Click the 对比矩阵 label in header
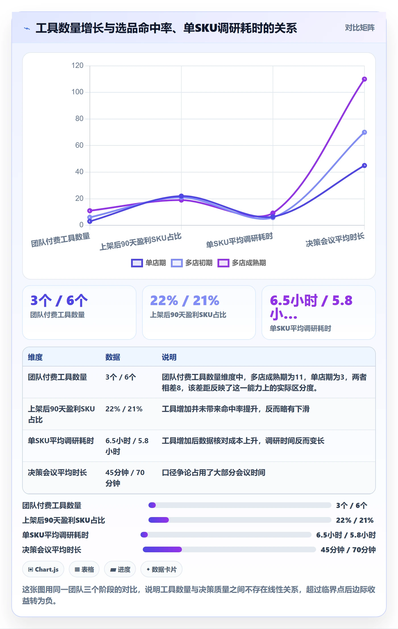This screenshot has width=398, height=629. tap(360, 28)
